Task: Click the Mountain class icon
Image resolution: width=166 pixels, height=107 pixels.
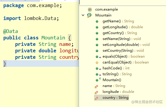Action: [89, 15]
